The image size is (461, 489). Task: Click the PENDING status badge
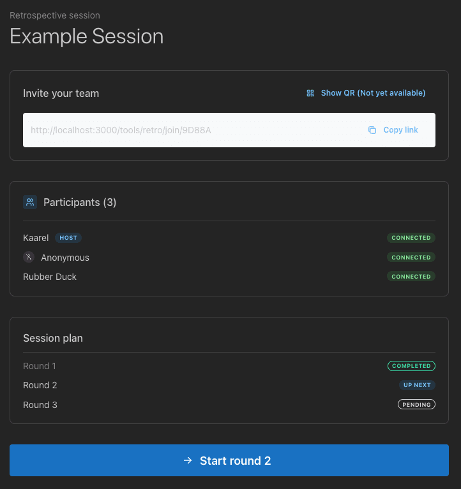coord(416,404)
